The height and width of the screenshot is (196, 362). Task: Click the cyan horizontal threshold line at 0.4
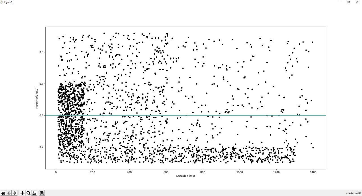(186, 115)
